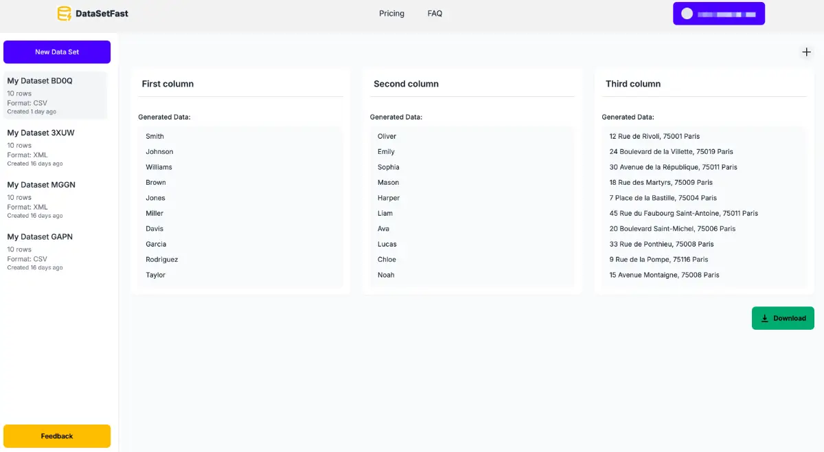Viewport: 824px width, 452px height.
Task: Download the generated dataset
Action: pyautogui.click(x=783, y=318)
